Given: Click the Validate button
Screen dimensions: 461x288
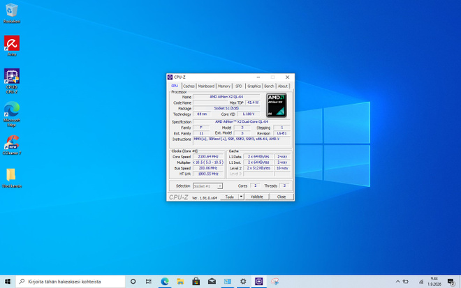Looking at the screenshot, I should [x=256, y=197].
